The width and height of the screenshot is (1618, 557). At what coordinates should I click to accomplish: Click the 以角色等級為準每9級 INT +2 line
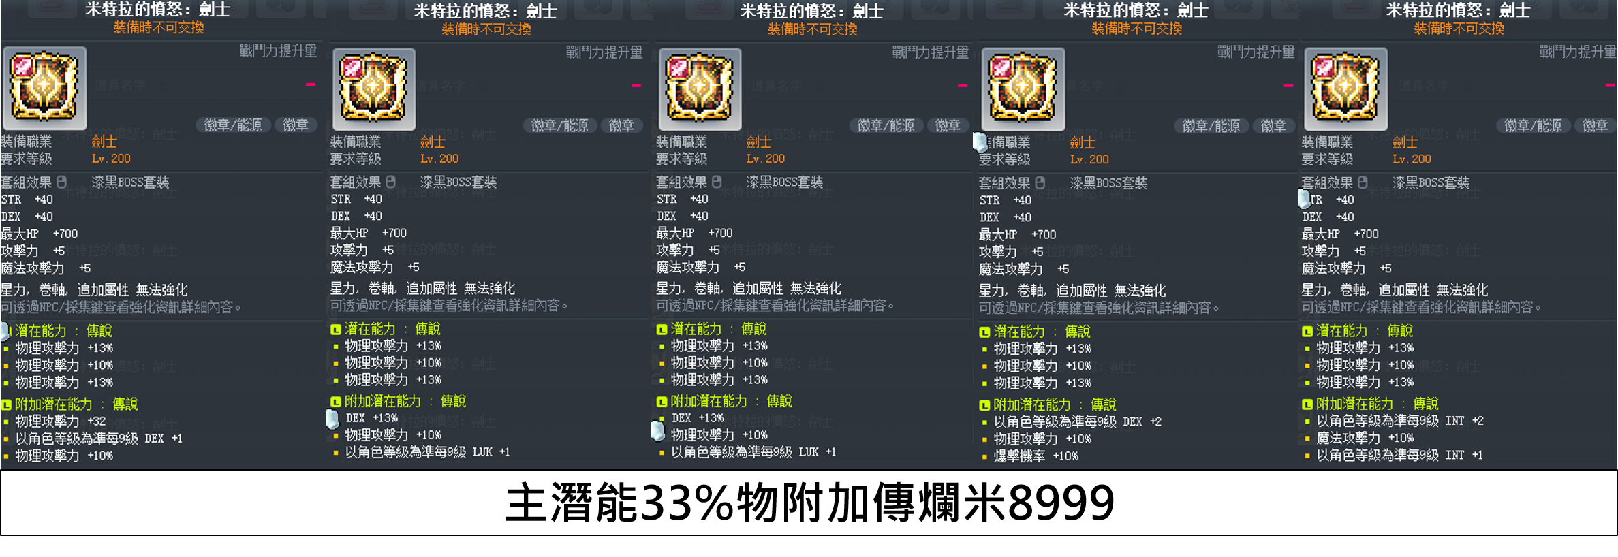click(x=1400, y=421)
